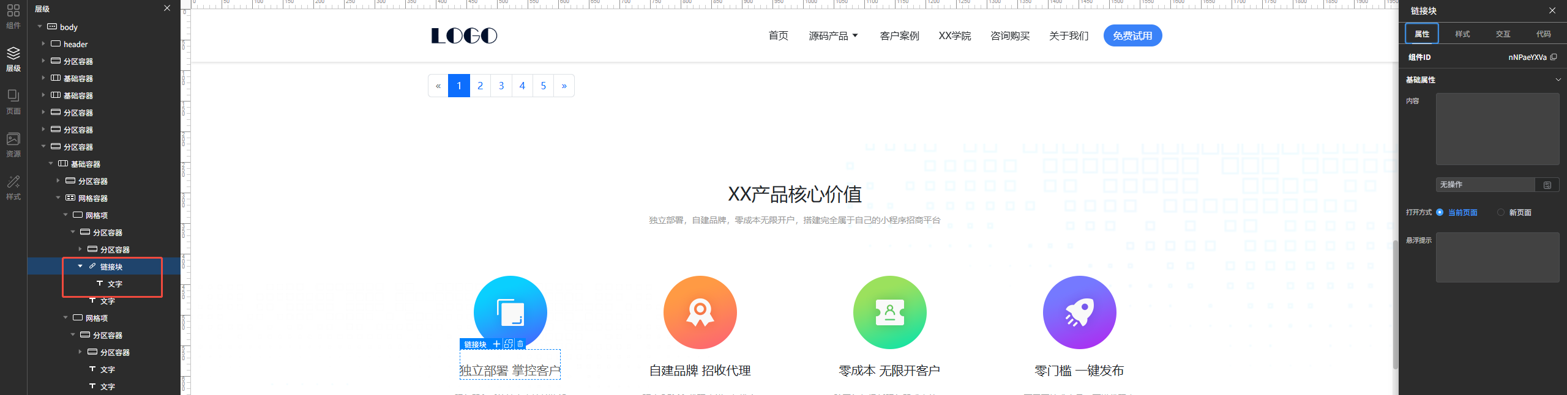This screenshot has width=1567, height=395.
Task: Select the 新页面 radio option
Action: coord(1500,212)
